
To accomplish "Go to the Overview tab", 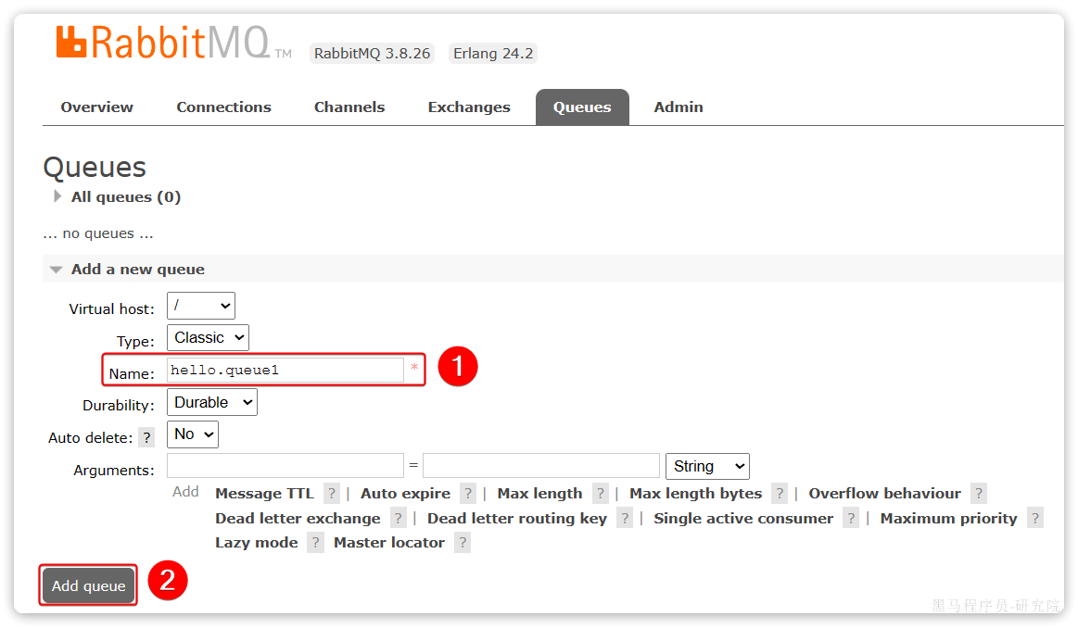I will [x=96, y=107].
